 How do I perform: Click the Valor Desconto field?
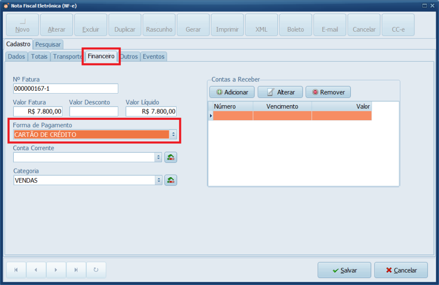pos(94,112)
